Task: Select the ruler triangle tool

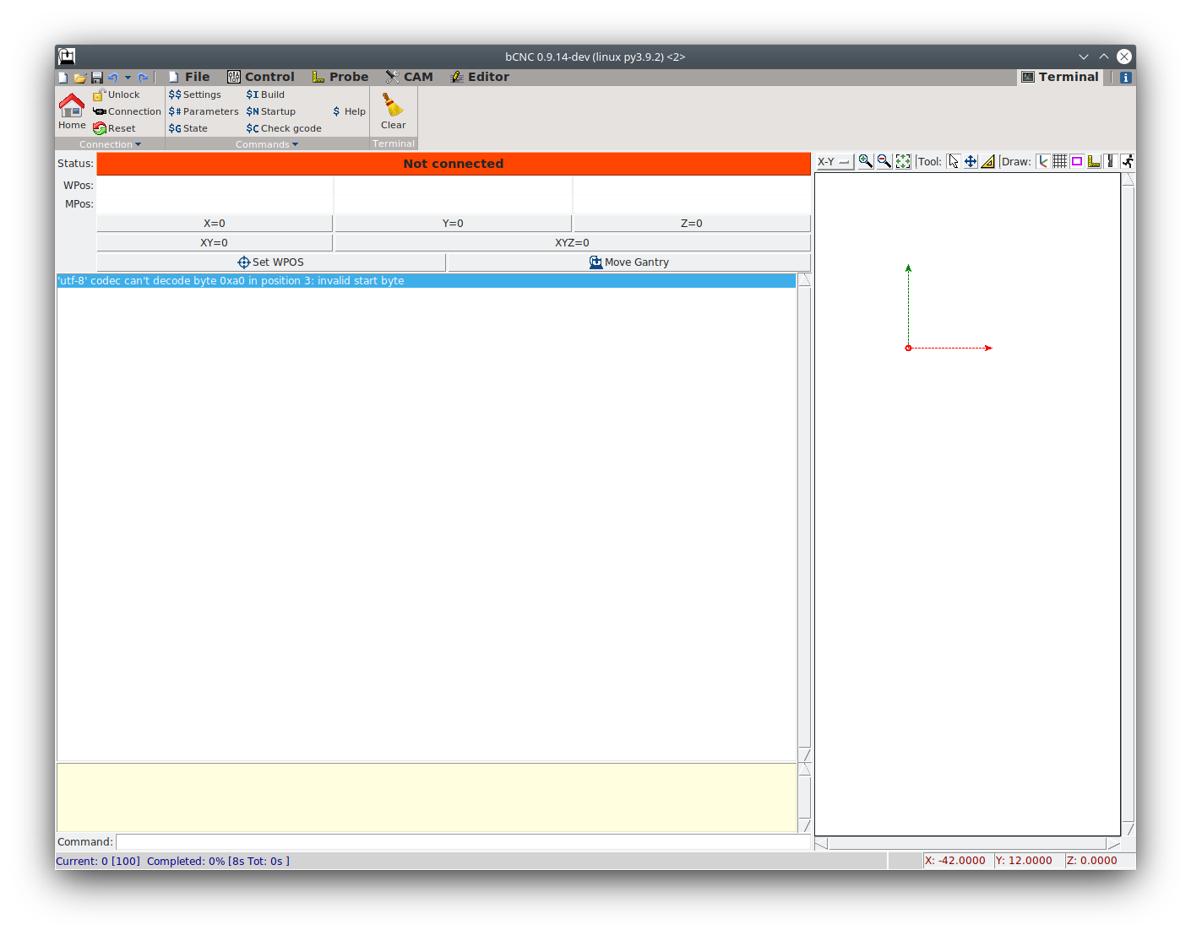Action: (x=987, y=161)
